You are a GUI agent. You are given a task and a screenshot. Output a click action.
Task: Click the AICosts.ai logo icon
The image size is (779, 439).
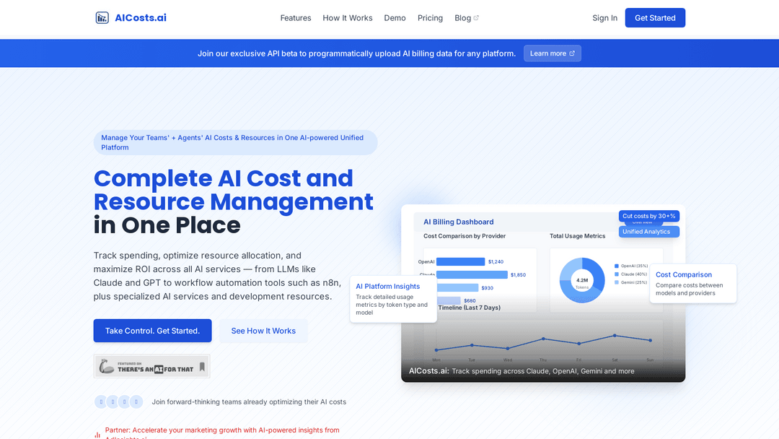pyautogui.click(x=102, y=18)
